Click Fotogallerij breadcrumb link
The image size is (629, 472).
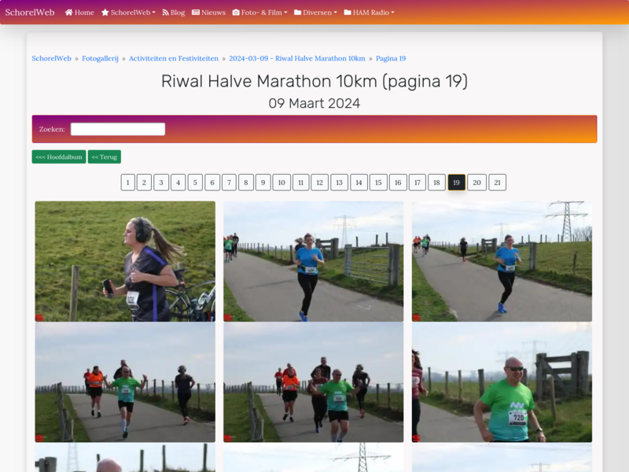(x=101, y=58)
